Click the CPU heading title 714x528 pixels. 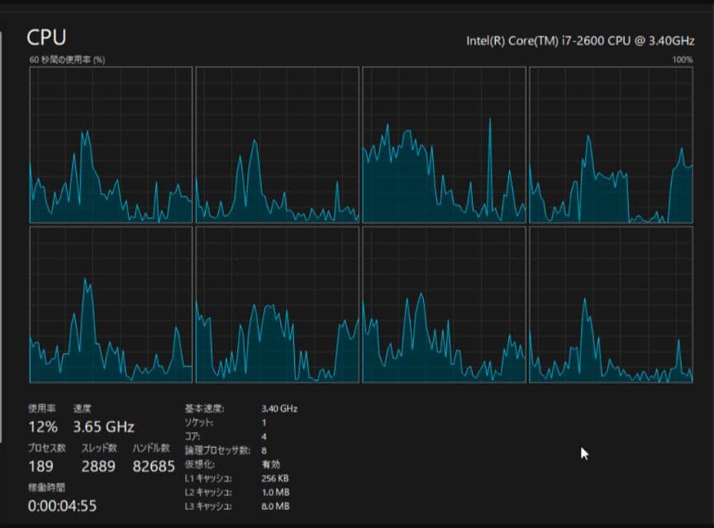click(46, 37)
